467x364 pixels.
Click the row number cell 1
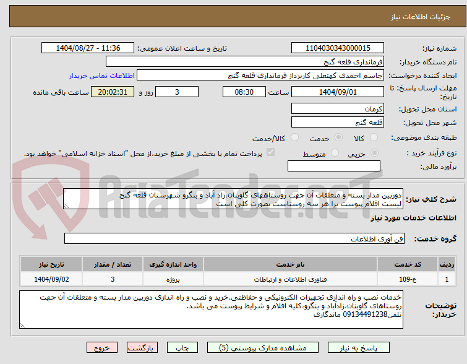447,279
